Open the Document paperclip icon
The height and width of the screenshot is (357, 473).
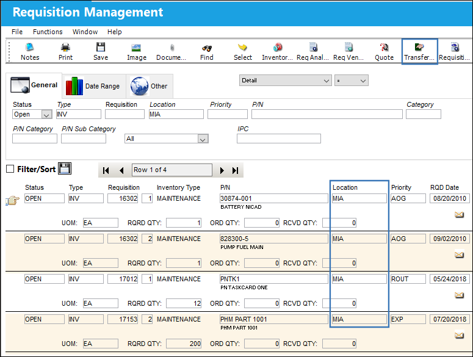[172, 51]
